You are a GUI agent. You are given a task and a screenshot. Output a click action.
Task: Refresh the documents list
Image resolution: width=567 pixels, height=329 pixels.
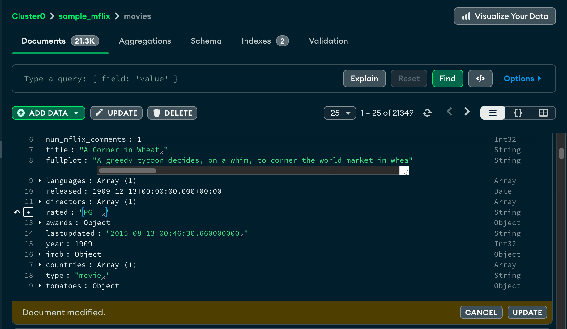pos(427,113)
